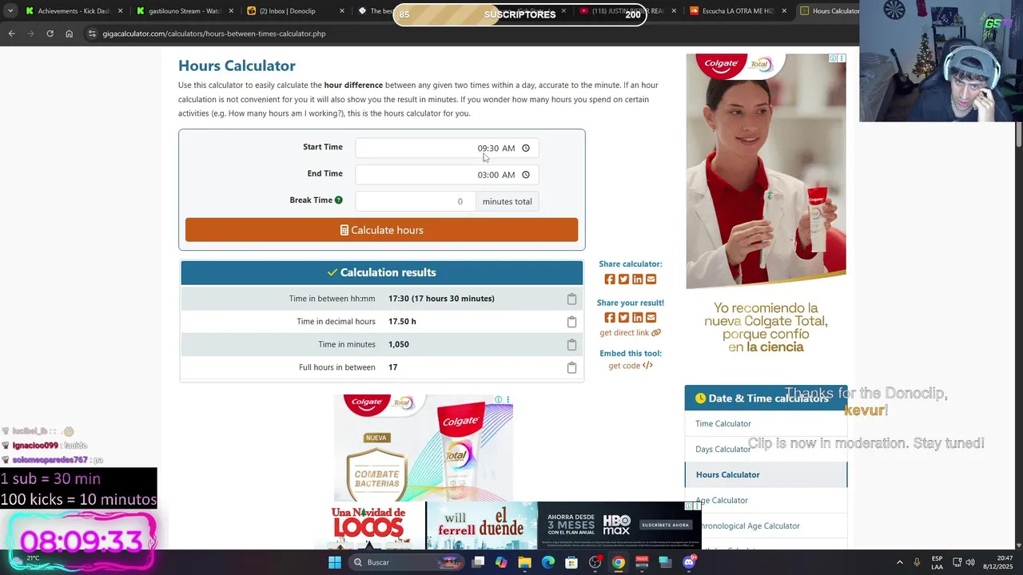The height and width of the screenshot is (575, 1023).
Task: Show hidden system tray icons
Action: pos(900,562)
